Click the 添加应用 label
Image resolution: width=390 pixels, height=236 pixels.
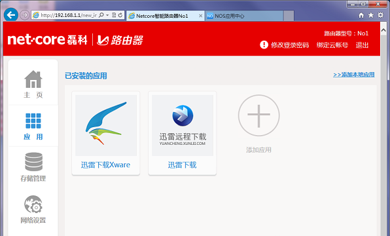click(258, 149)
